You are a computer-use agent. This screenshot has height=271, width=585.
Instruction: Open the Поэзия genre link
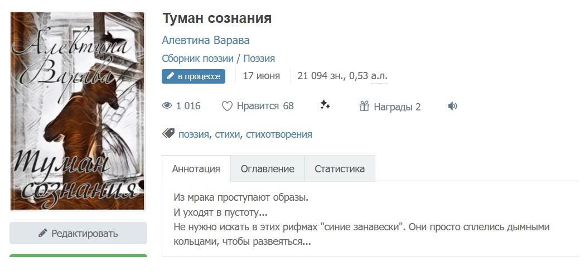click(x=259, y=59)
